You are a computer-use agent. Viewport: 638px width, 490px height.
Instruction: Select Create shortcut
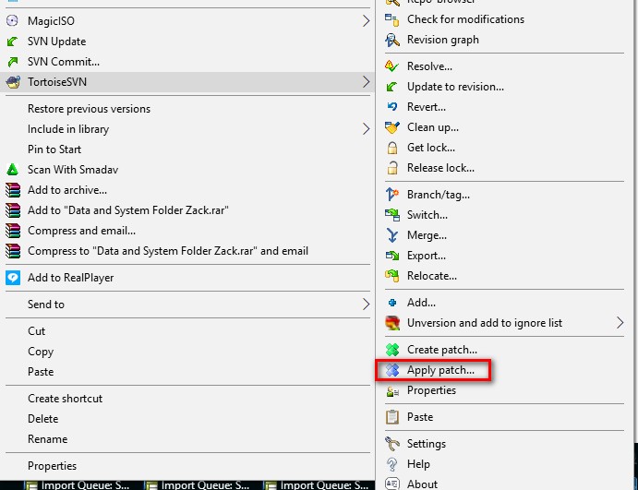[66, 399]
